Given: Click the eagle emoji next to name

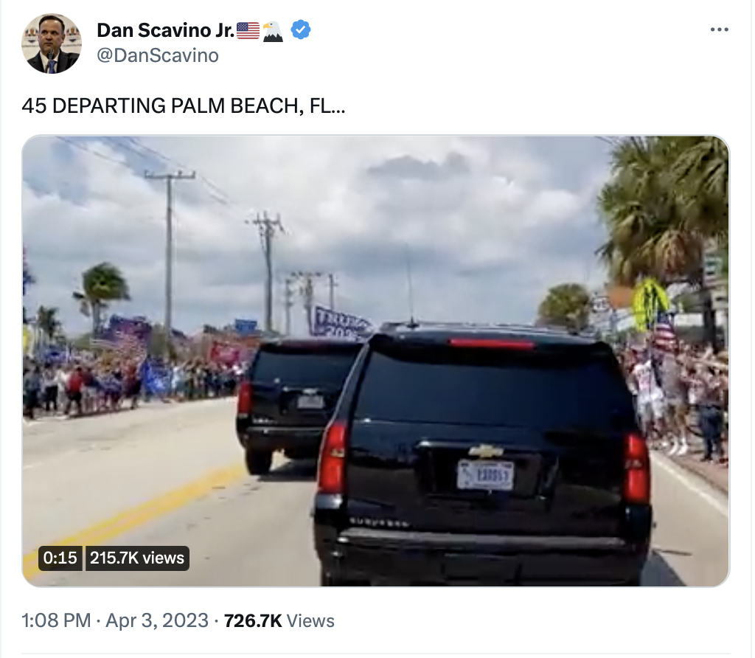Looking at the screenshot, I should tap(273, 31).
